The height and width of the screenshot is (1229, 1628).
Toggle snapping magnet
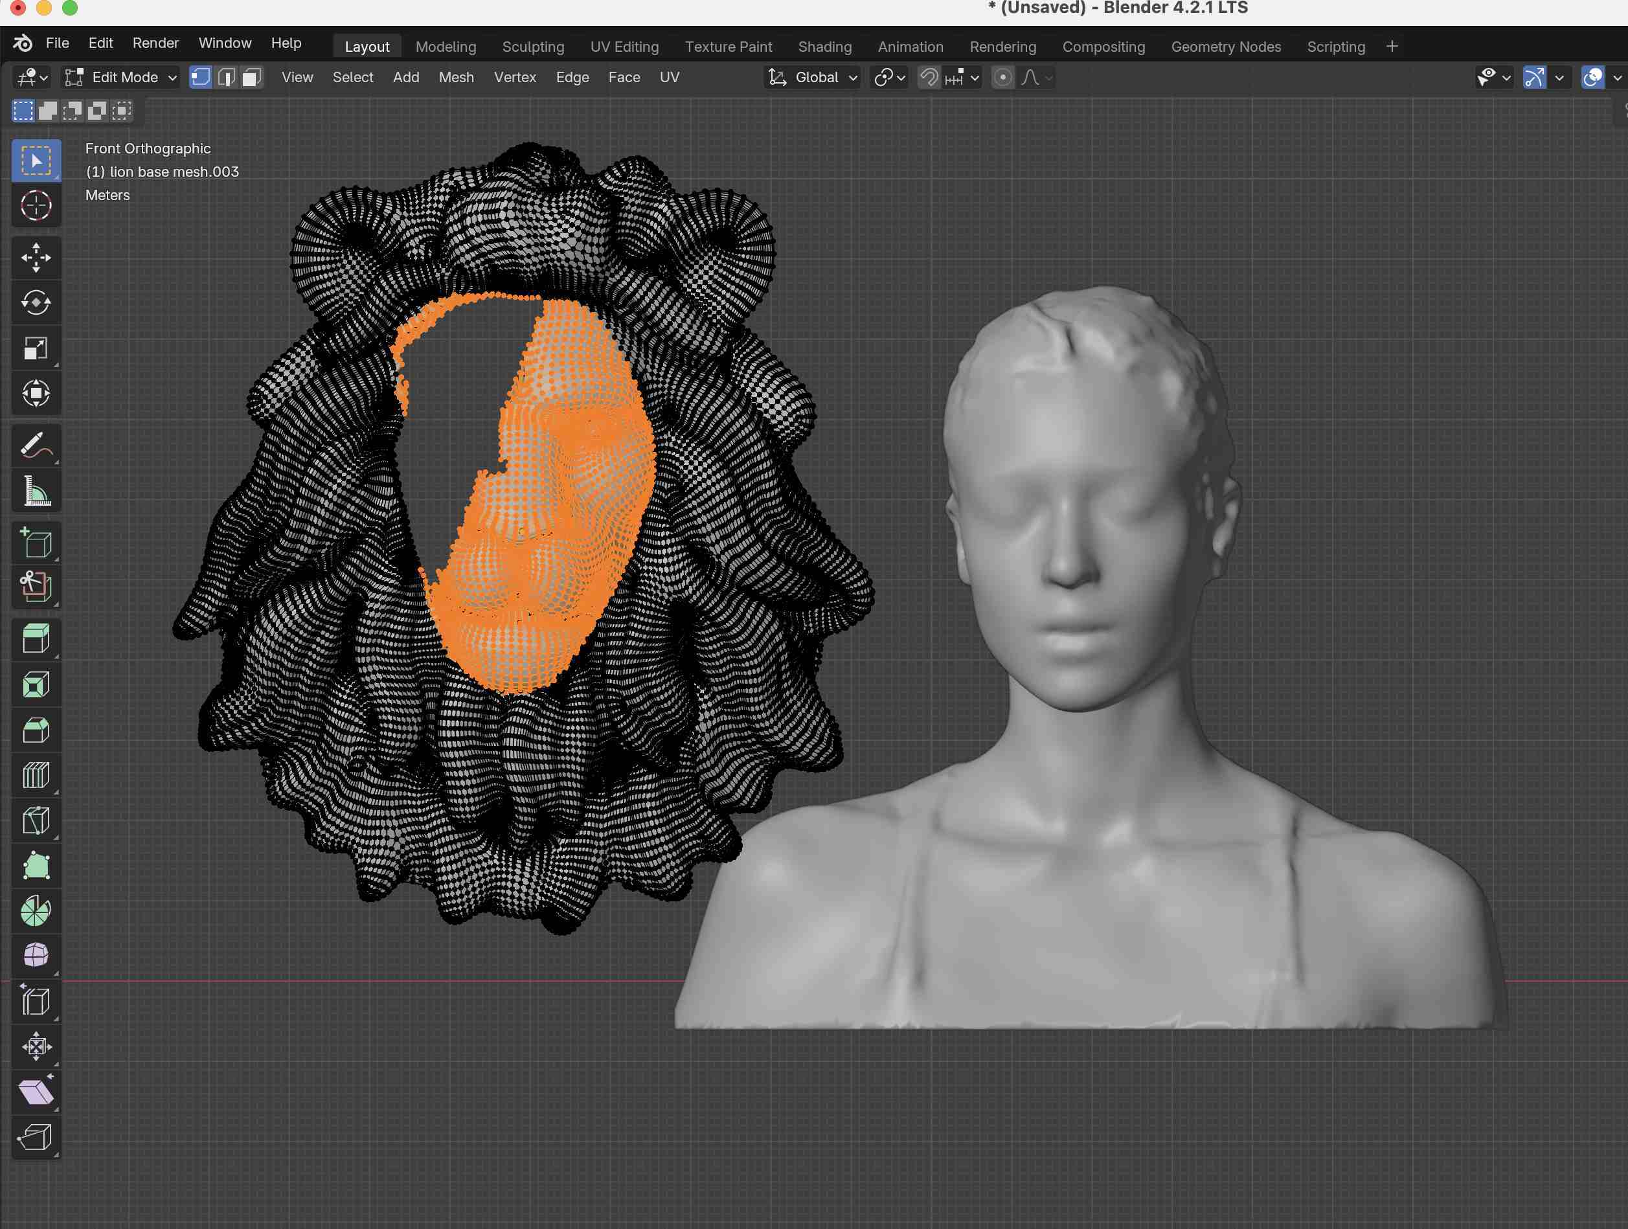(x=929, y=77)
